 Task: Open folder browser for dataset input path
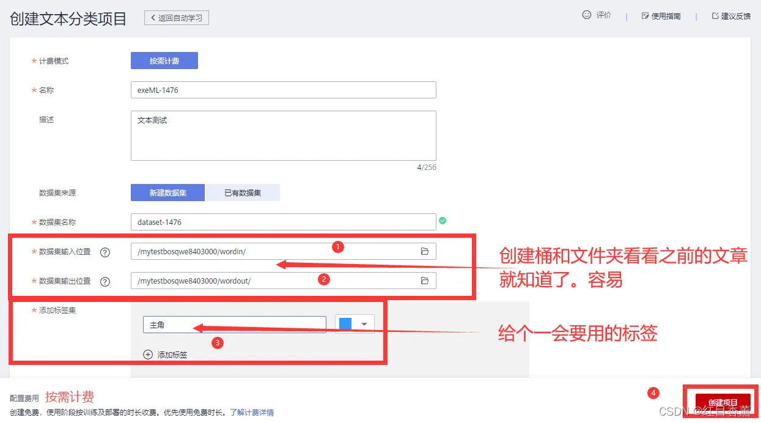(x=425, y=251)
